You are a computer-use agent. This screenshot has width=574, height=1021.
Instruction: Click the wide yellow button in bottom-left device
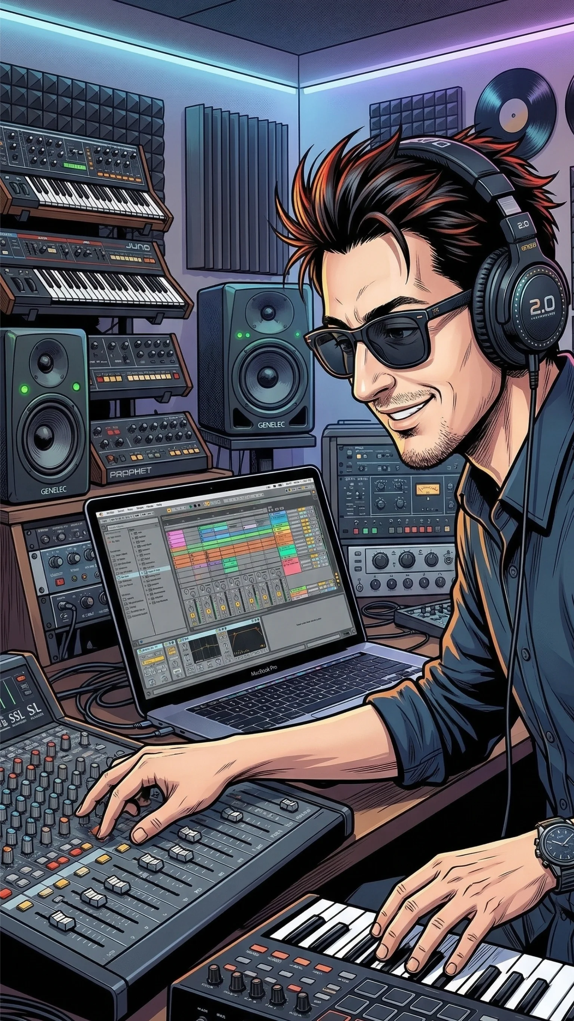click(x=153, y=661)
